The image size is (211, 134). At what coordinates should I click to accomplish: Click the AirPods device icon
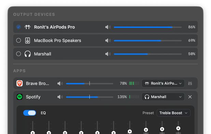coord(28,27)
